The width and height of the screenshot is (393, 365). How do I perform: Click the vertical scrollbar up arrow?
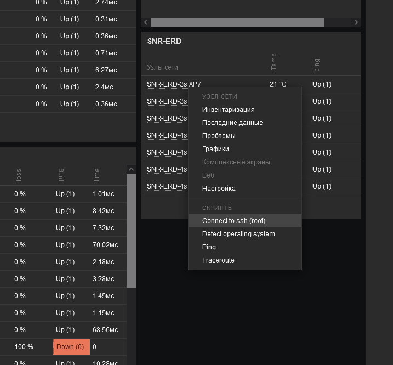[131, 170]
